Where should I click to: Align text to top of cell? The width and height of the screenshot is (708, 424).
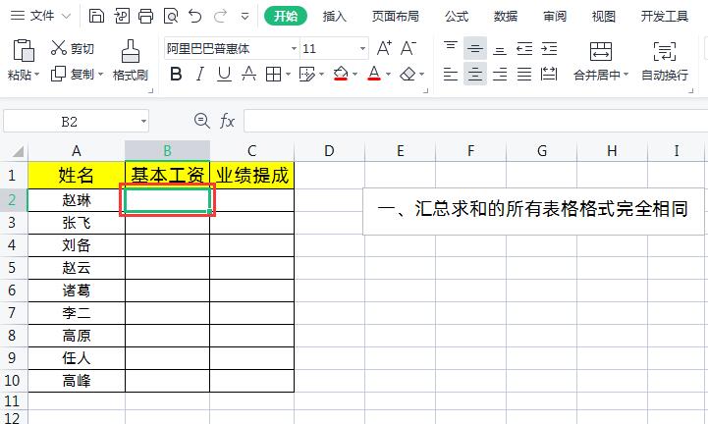(450, 46)
